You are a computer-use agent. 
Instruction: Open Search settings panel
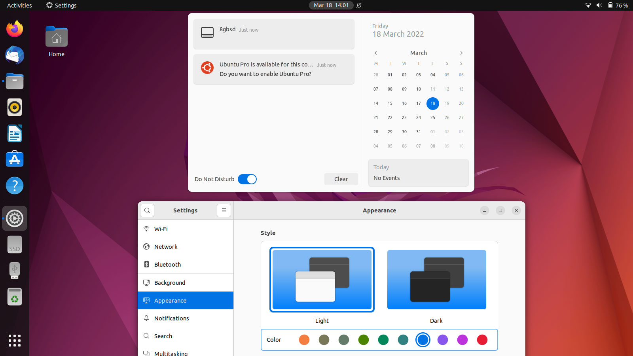click(x=186, y=336)
